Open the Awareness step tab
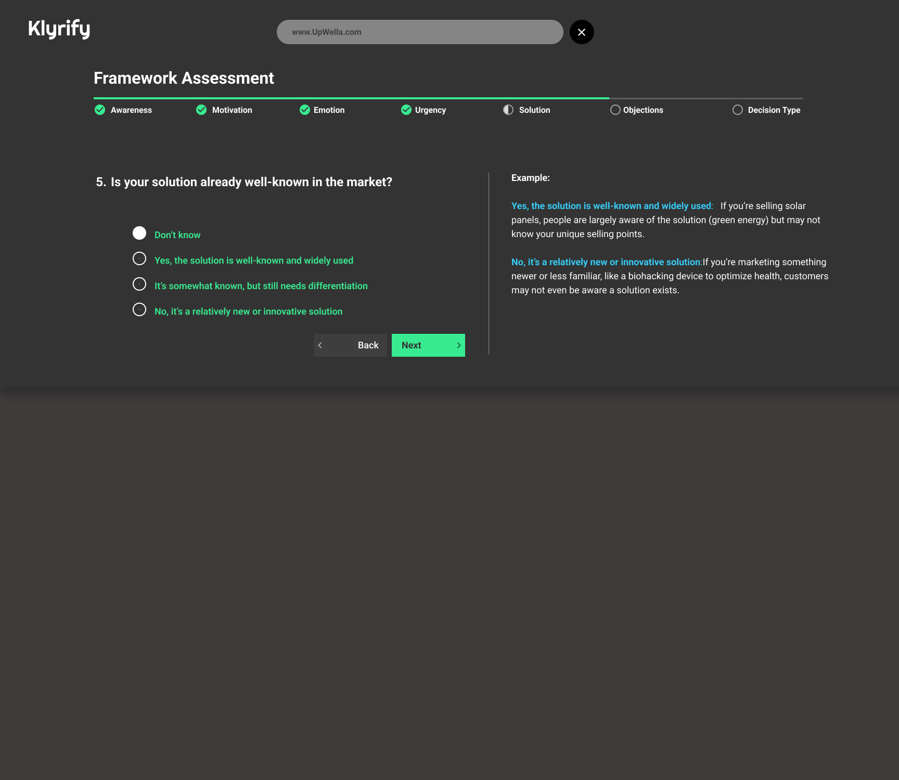Screen dimensions: 899x780 click(131, 110)
